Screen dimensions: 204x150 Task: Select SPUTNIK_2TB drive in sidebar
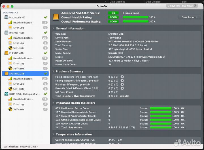tap(25, 74)
